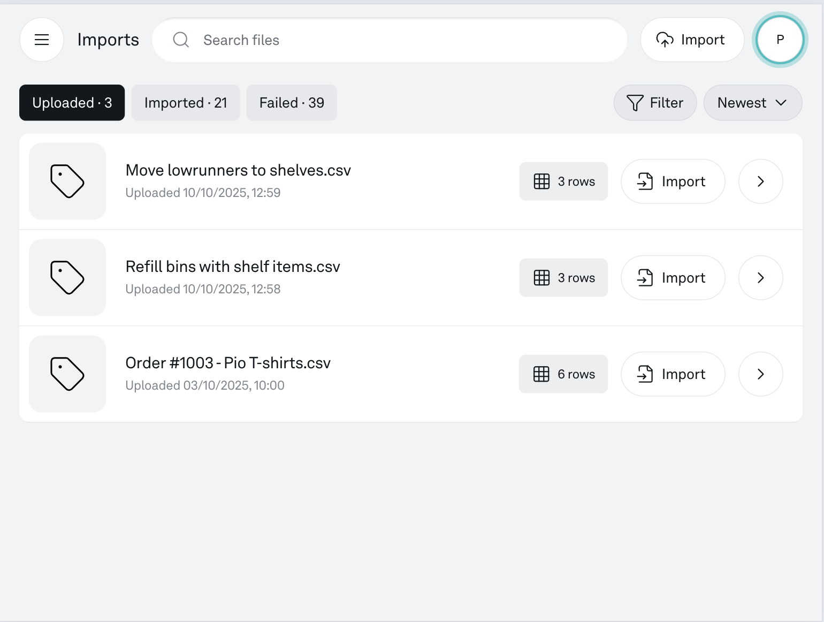Click tag icon for Order #1003 file

(67, 374)
